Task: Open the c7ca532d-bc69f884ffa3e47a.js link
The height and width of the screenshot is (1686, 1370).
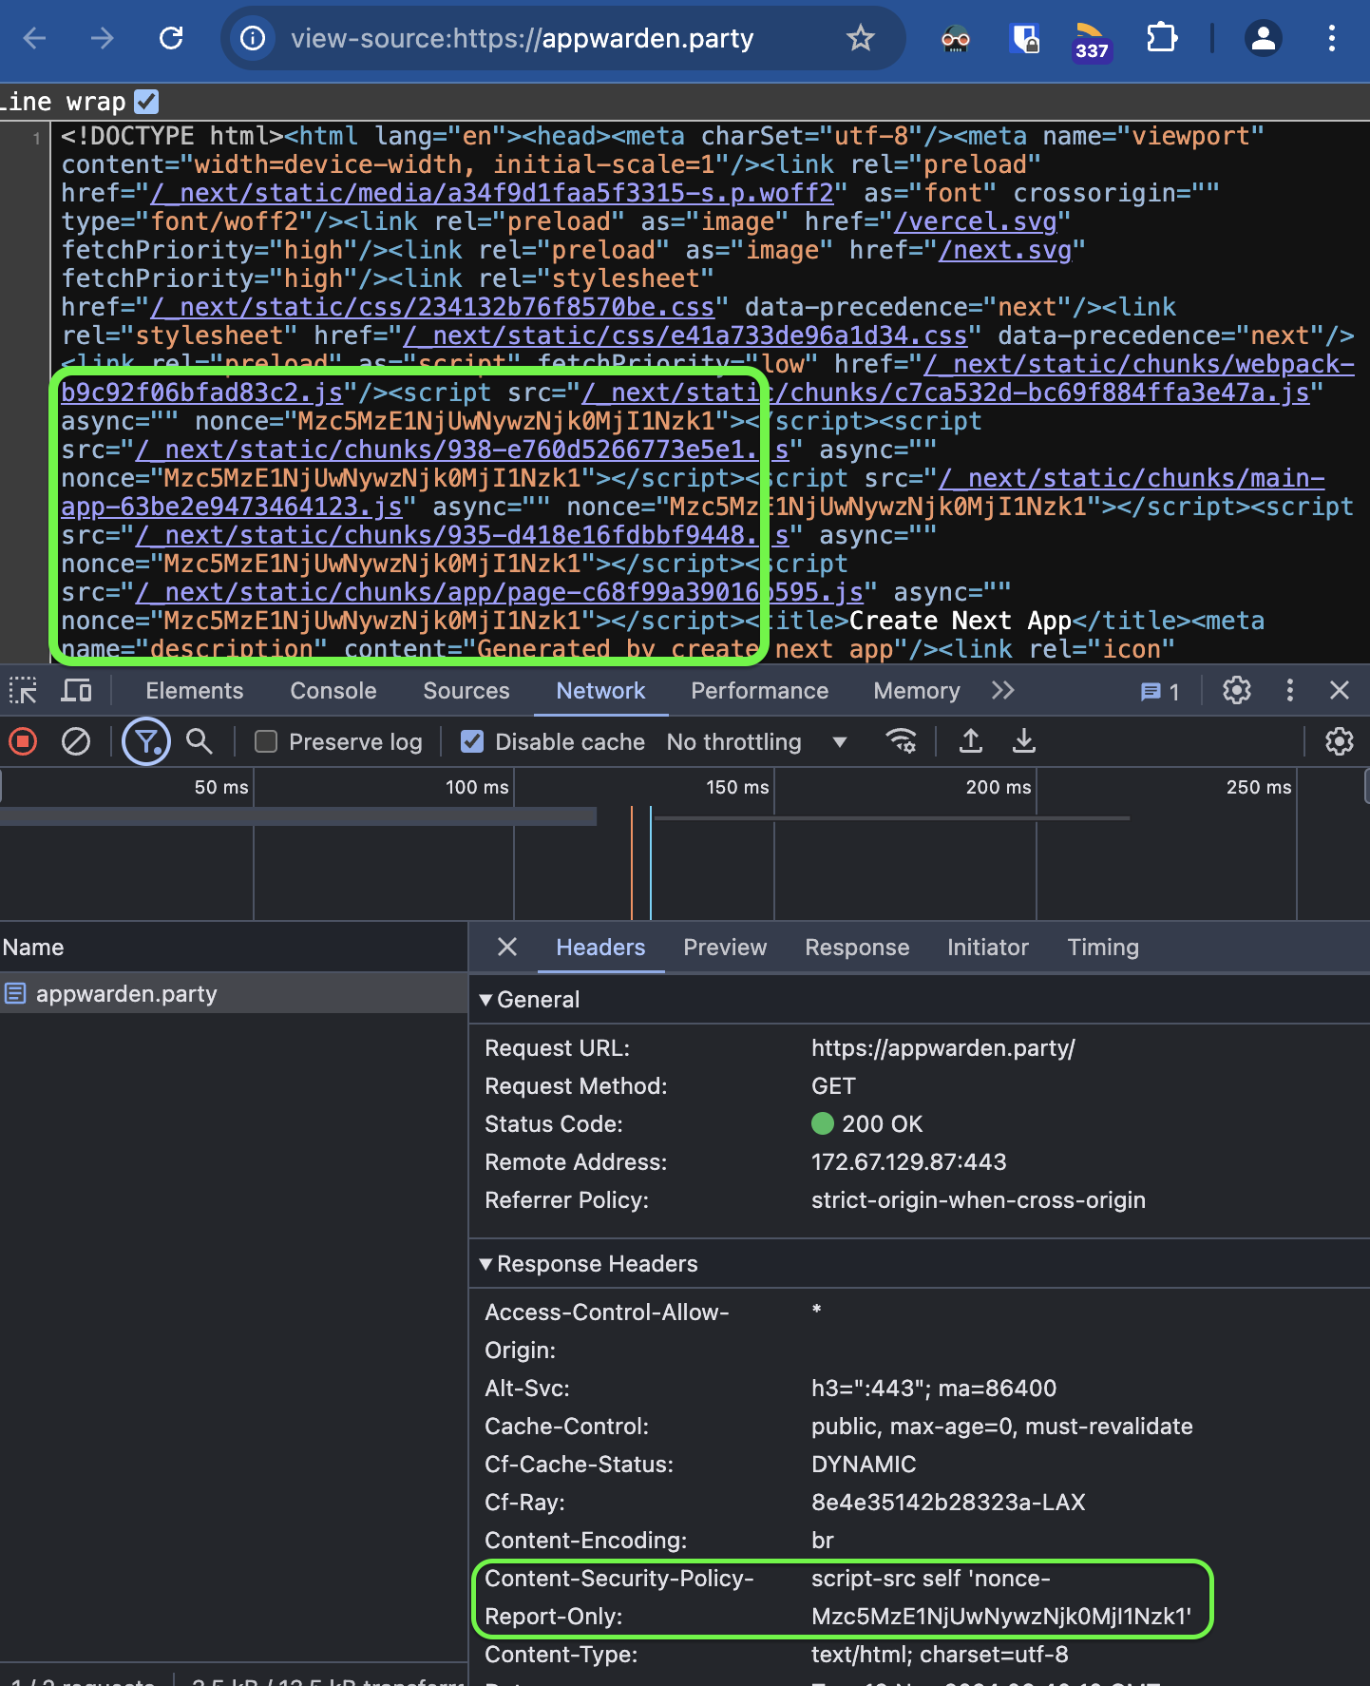Action: 945,393
